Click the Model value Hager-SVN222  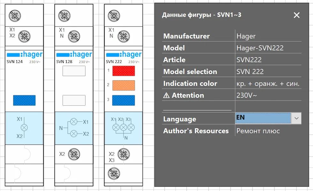[260, 48]
